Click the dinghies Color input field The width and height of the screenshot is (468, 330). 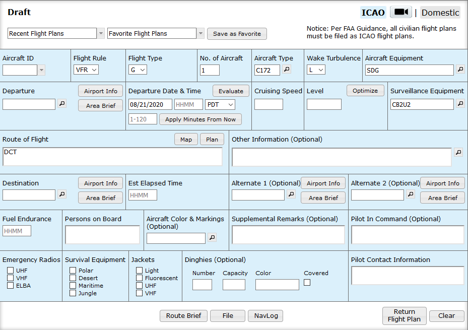pos(277,285)
